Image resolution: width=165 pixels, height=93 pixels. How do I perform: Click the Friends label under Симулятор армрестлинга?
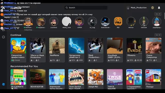pos(17,60)
